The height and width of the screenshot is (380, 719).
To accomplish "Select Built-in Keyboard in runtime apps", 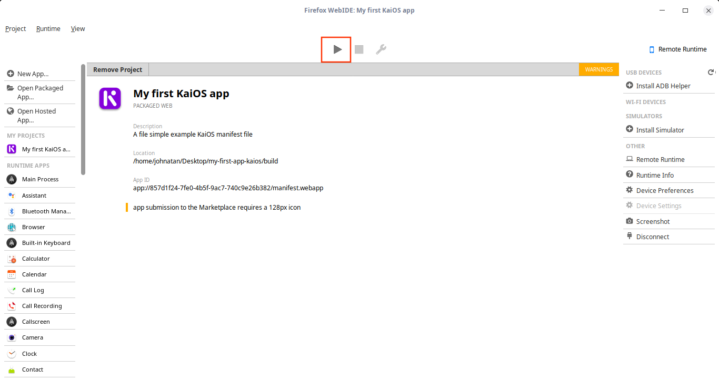I will (40, 243).
